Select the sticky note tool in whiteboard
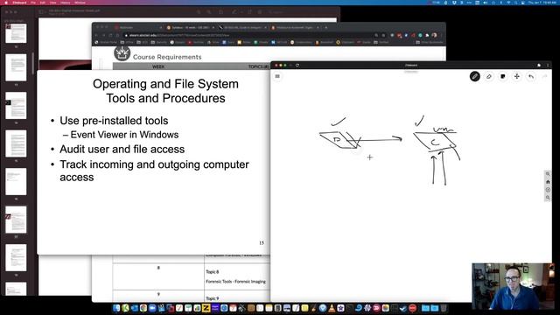Image resolution: width=560 pixels, height=315 pixels. (503, 76)
